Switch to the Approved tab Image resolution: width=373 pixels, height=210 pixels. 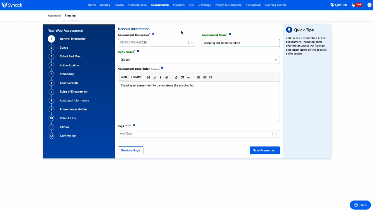(x=54, y=16)
